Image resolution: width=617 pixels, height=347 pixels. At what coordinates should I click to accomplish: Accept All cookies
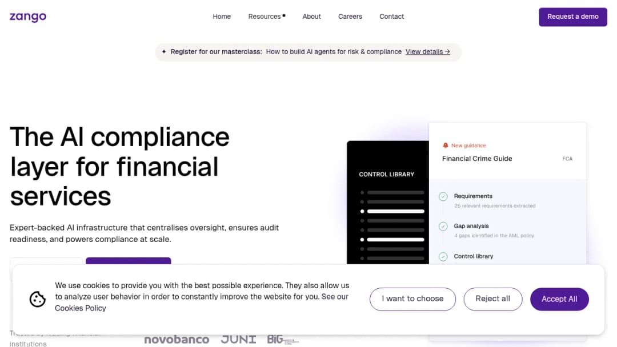559,299
